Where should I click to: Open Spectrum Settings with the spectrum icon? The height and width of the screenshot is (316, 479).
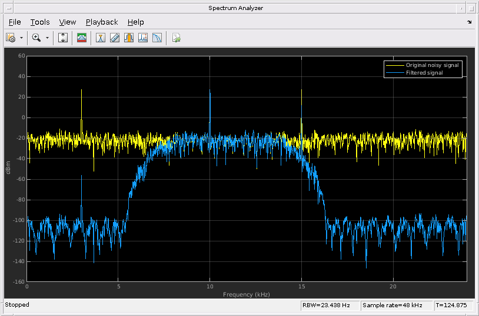82,38
